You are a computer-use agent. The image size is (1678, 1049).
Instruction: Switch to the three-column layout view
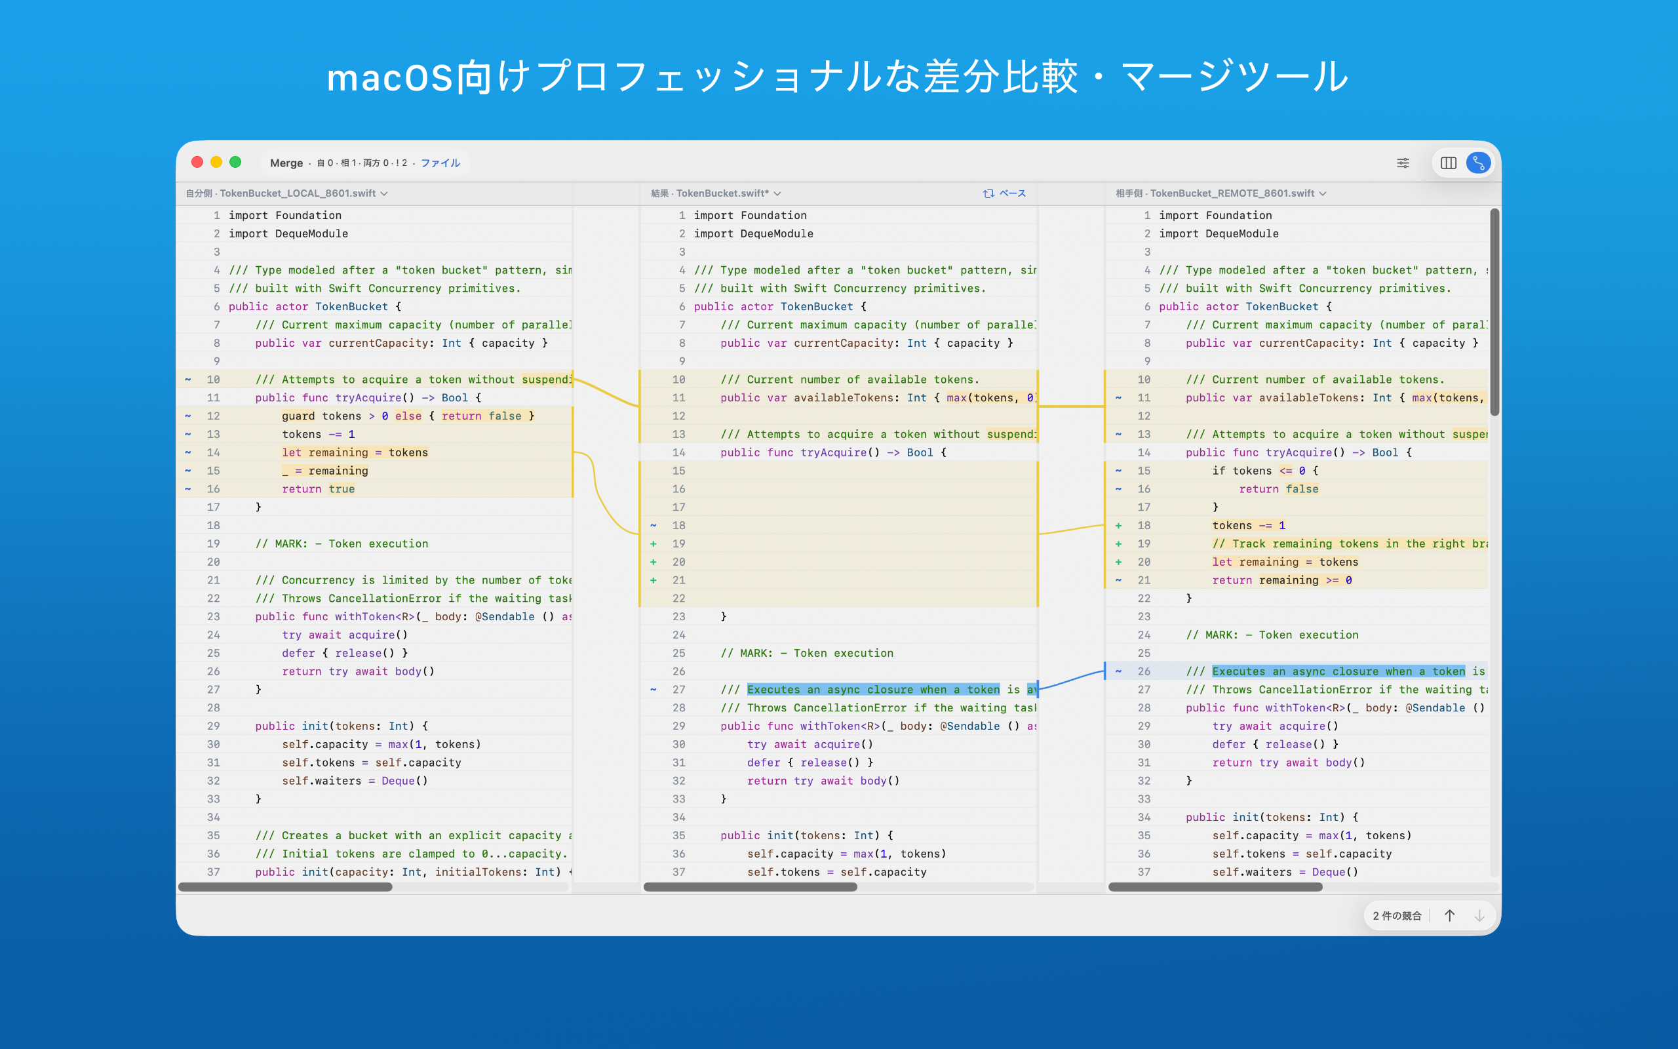[x=1449, y=163]
